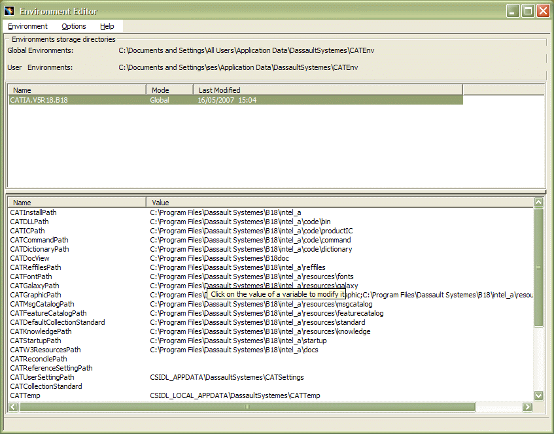Select the CATDLLPath variable

(x=29, y=222)
